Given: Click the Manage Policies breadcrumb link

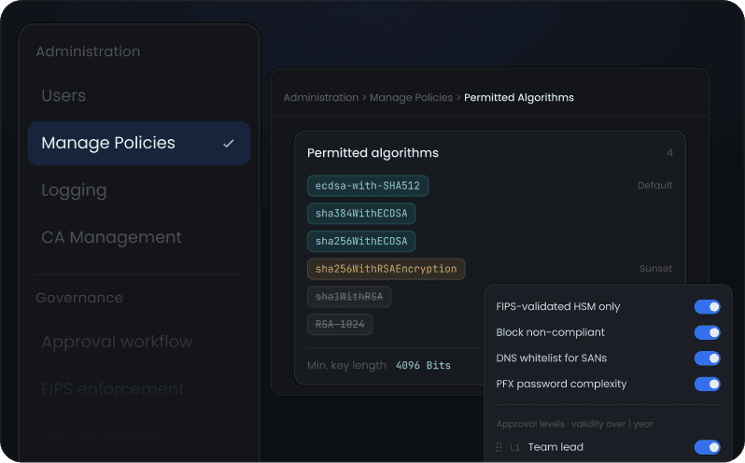Looking at the screenshot, I should tap(411, 97).
